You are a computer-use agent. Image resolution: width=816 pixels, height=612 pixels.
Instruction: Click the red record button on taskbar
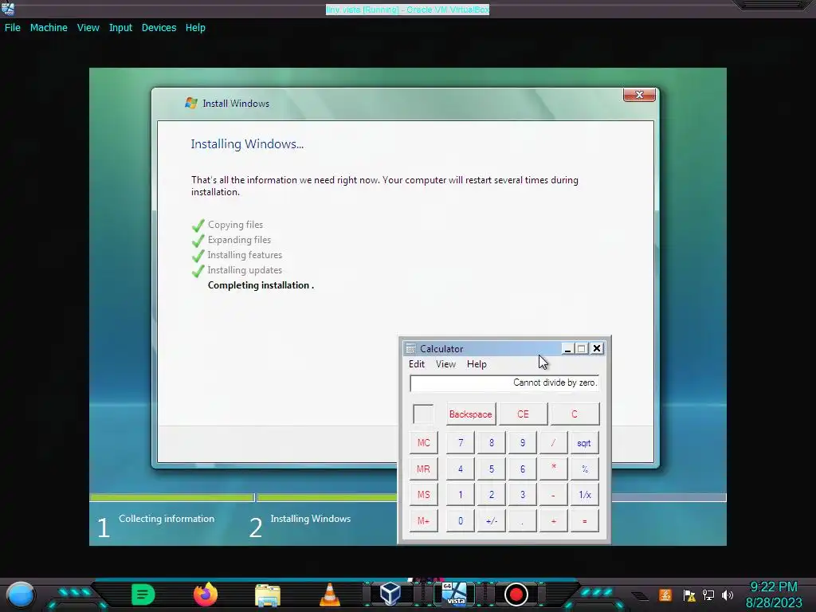[516, 594]
